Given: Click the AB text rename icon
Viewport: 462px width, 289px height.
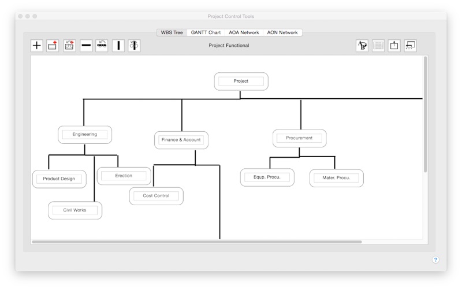Looking at the screenshot, I should 362,46.
